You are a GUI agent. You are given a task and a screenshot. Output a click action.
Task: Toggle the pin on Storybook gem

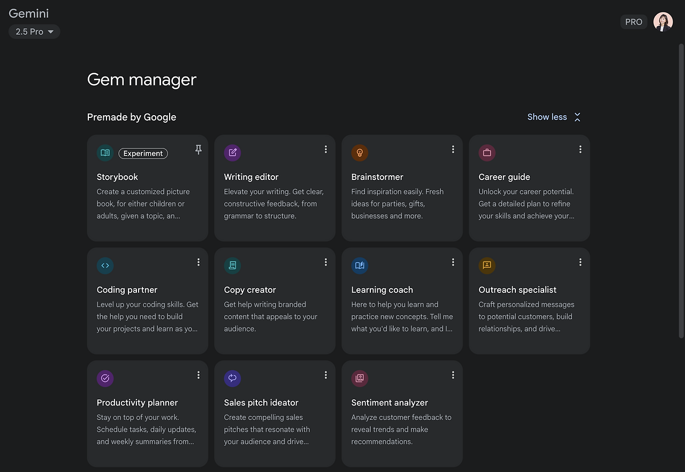198,150
